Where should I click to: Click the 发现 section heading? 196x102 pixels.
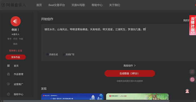pyautogui.click(x=44, y=88)
